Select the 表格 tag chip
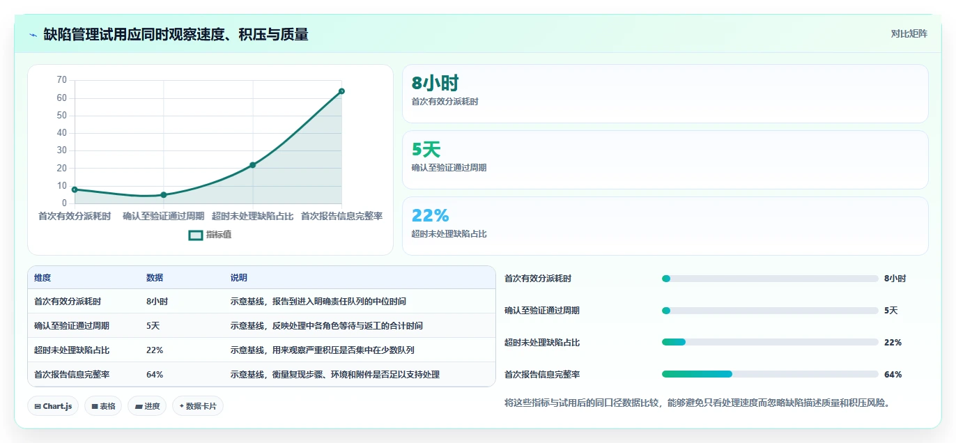This screenshot has height=443, width=956. click(103, 406)
